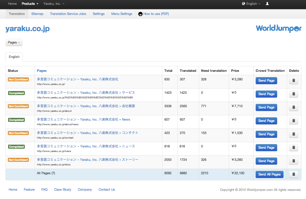306x199 pixels.
Task: Open the » ニュース page link
Action: (86, 146)
